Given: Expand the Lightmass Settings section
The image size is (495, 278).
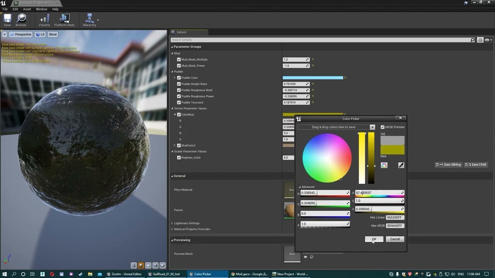Looking at the screenshot, I should coord(172,223).
